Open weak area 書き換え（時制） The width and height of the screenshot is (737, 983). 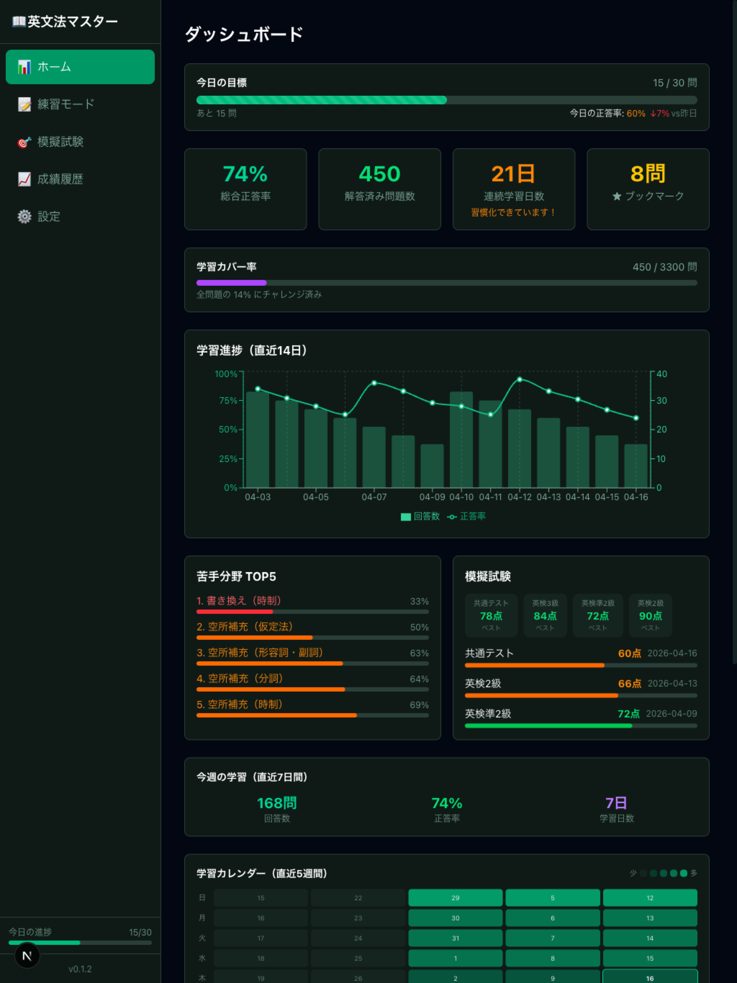coord(239,601)
